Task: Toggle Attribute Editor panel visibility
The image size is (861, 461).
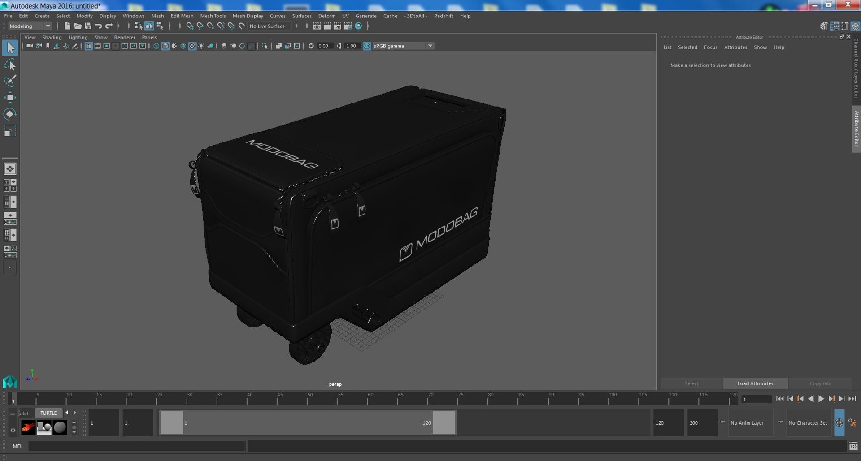Action: pos(835,26)
